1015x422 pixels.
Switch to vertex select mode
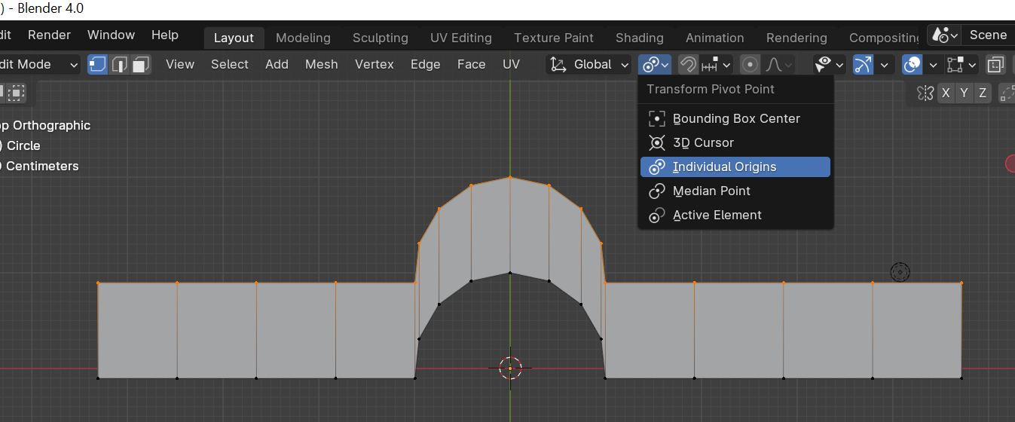98,65
